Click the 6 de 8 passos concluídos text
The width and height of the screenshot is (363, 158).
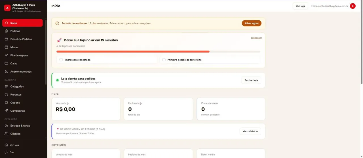(x=71, y=46)
